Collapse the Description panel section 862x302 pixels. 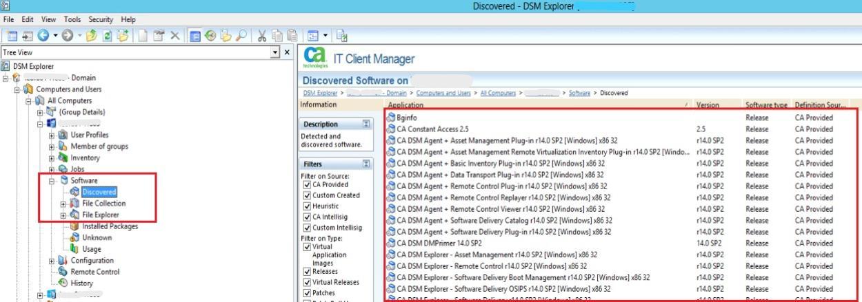coord(367,125)
